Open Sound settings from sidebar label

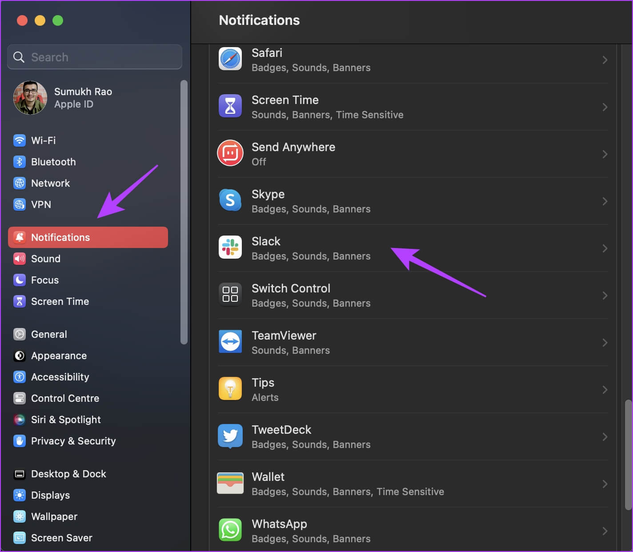point(46,259)
